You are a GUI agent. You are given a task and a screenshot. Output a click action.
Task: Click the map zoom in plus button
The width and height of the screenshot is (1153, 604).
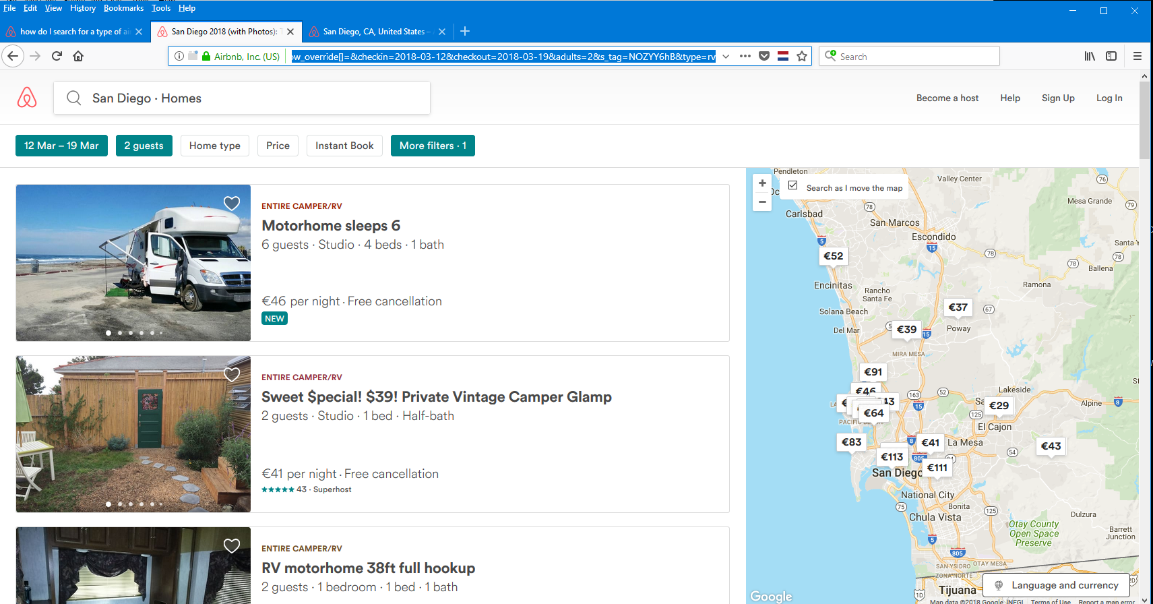click(x=762, y=183)
